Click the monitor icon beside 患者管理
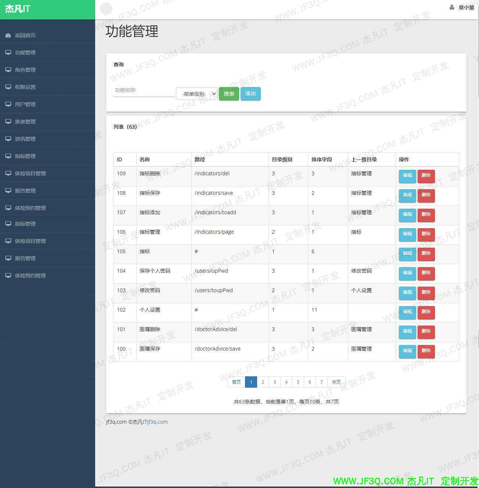The image size is (479, 488). [x=8, y=121]
